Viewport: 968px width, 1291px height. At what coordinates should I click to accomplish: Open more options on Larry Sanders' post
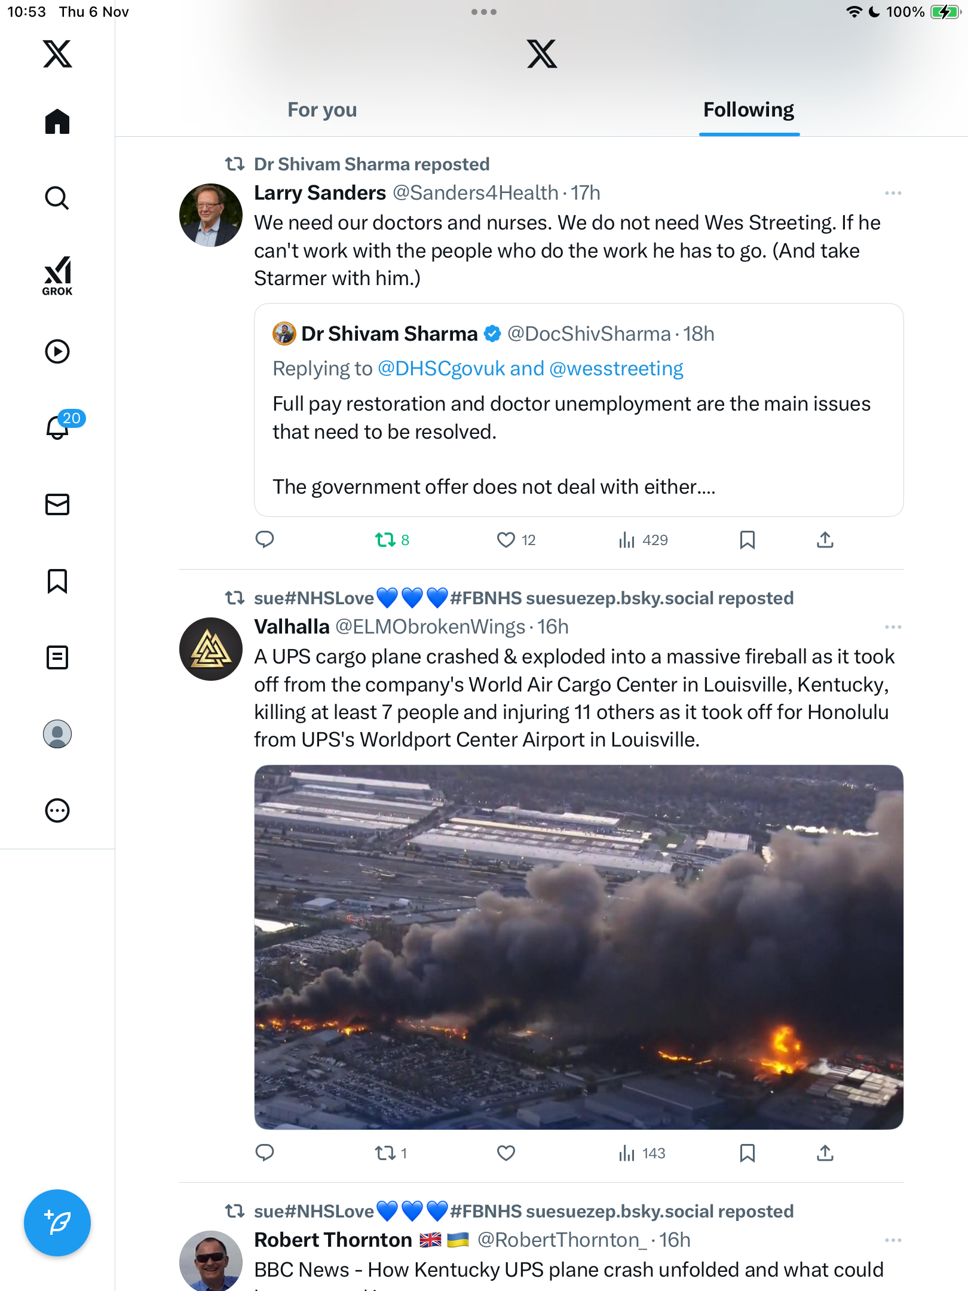pyautogui.click(x=893, y=193)
